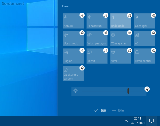Screen dimensions: 160x126
Task: Unpin the Ağ quick action
Action: [153, 33]
